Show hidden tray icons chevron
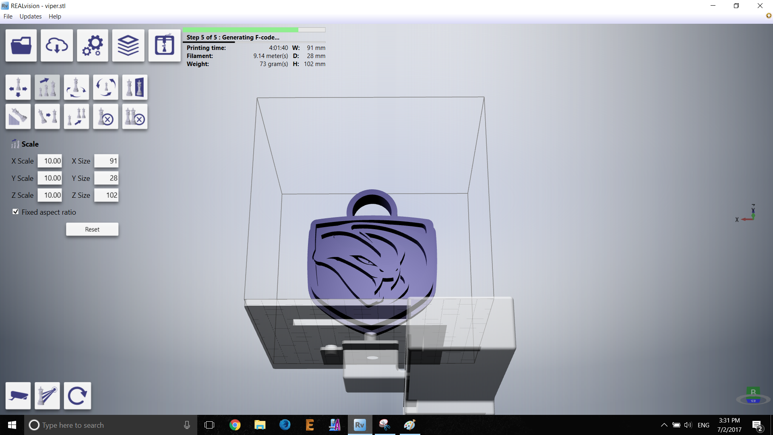773x435 pixels. pos(664,425)
